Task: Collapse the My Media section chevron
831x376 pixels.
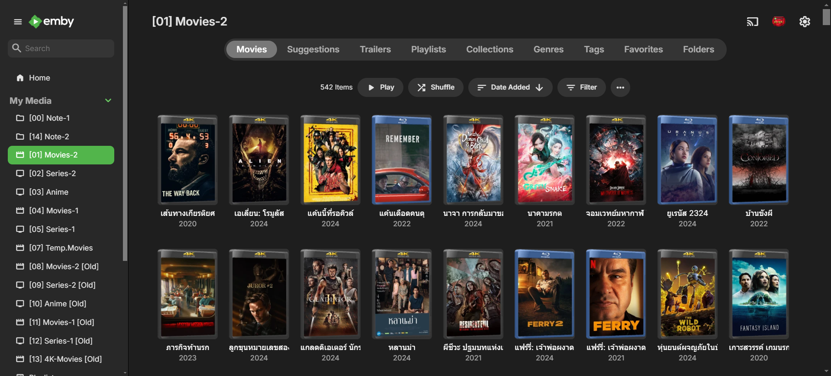Action: coord(108,100)
